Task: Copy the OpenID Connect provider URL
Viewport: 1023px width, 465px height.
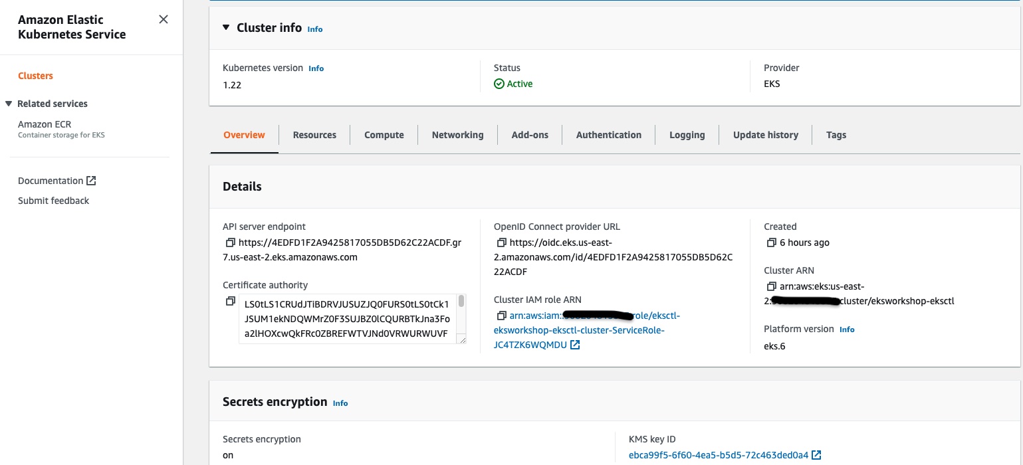Action: (502, 242)
